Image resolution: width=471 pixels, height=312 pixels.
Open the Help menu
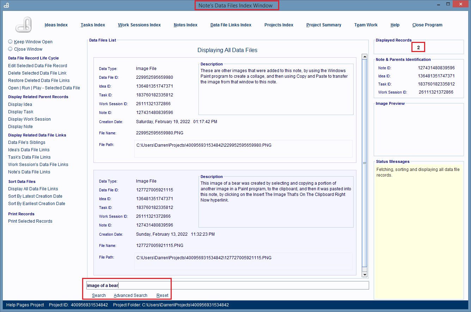point(395,25)
